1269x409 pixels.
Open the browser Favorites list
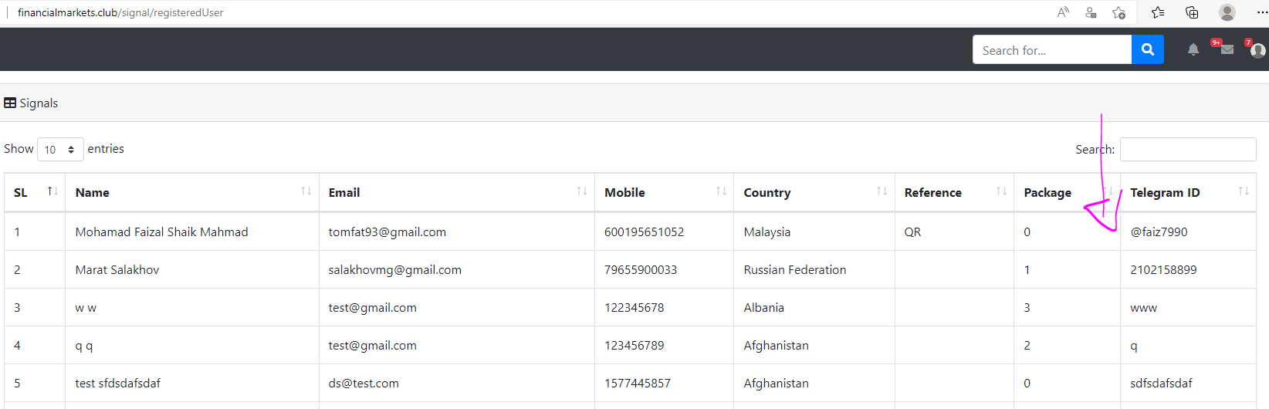click(1158, 12)
